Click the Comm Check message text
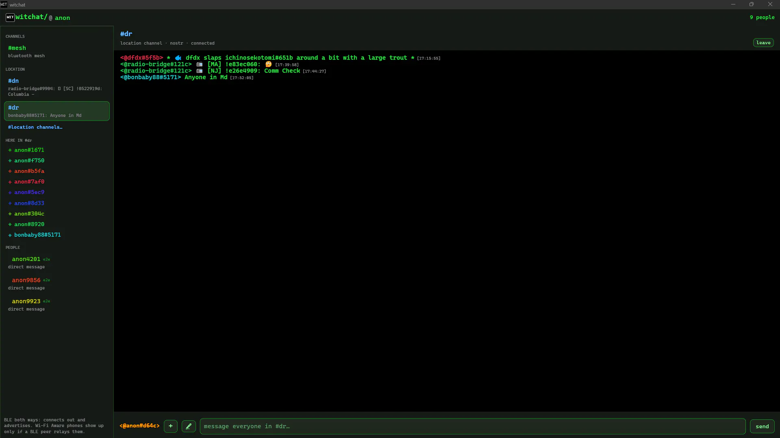This screenshot has height=438, width=780. (282, 71)
